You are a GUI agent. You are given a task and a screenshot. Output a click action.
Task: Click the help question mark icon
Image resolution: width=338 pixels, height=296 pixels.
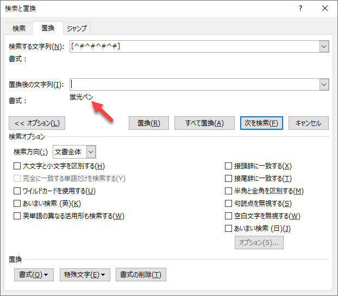[301, 9]
